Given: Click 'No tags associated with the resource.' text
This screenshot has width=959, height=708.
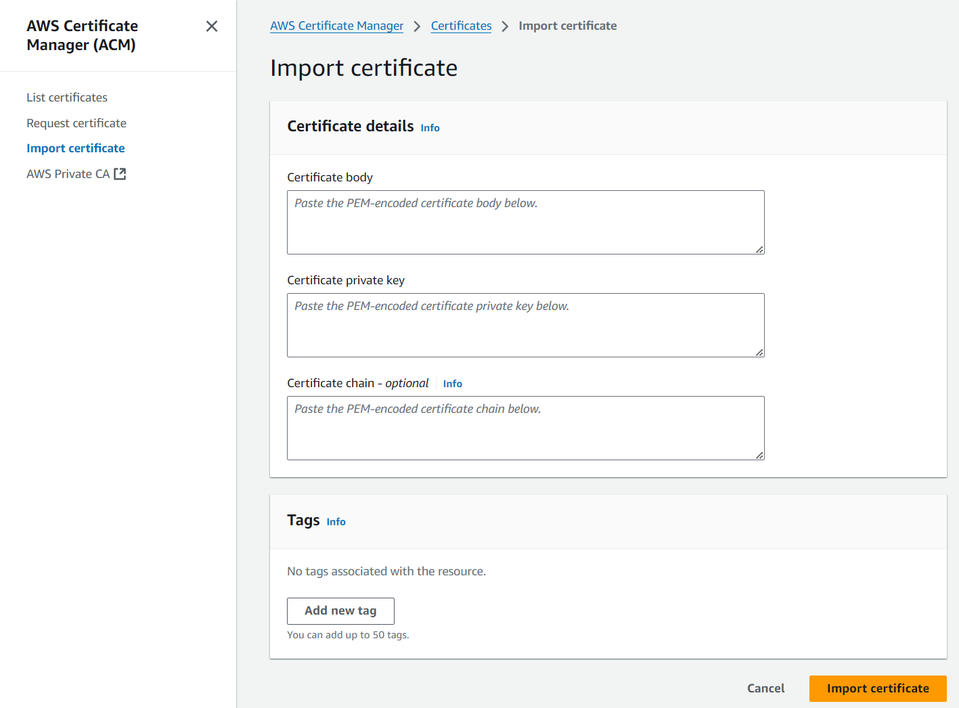Looking at the screenshot, I should point(386,571).
